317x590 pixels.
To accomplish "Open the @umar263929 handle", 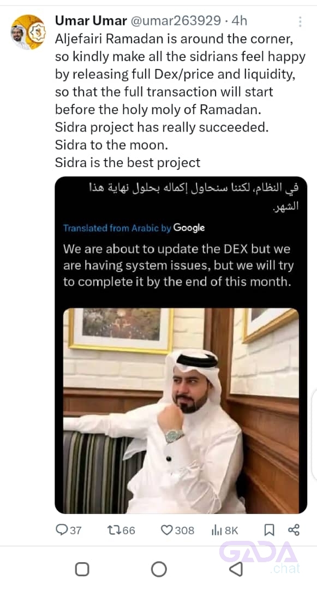I will pyautogui.click(x=175, y=21).
